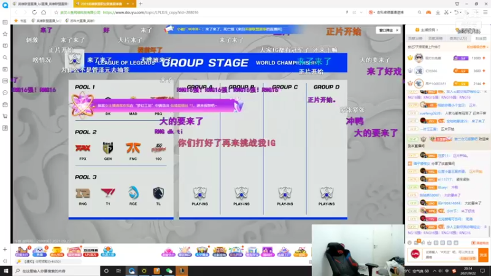This screenshot has width=491, height=276.
Task: Switch to the first browser tab
Action: 40,4
